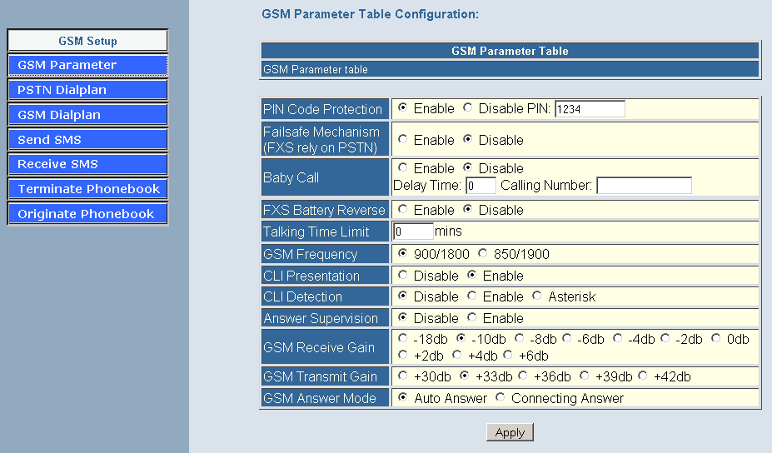This screenshot has width=772, height=453.
Task: Click the 'GSM Parameter table' description row
Action: coord(510,69)
